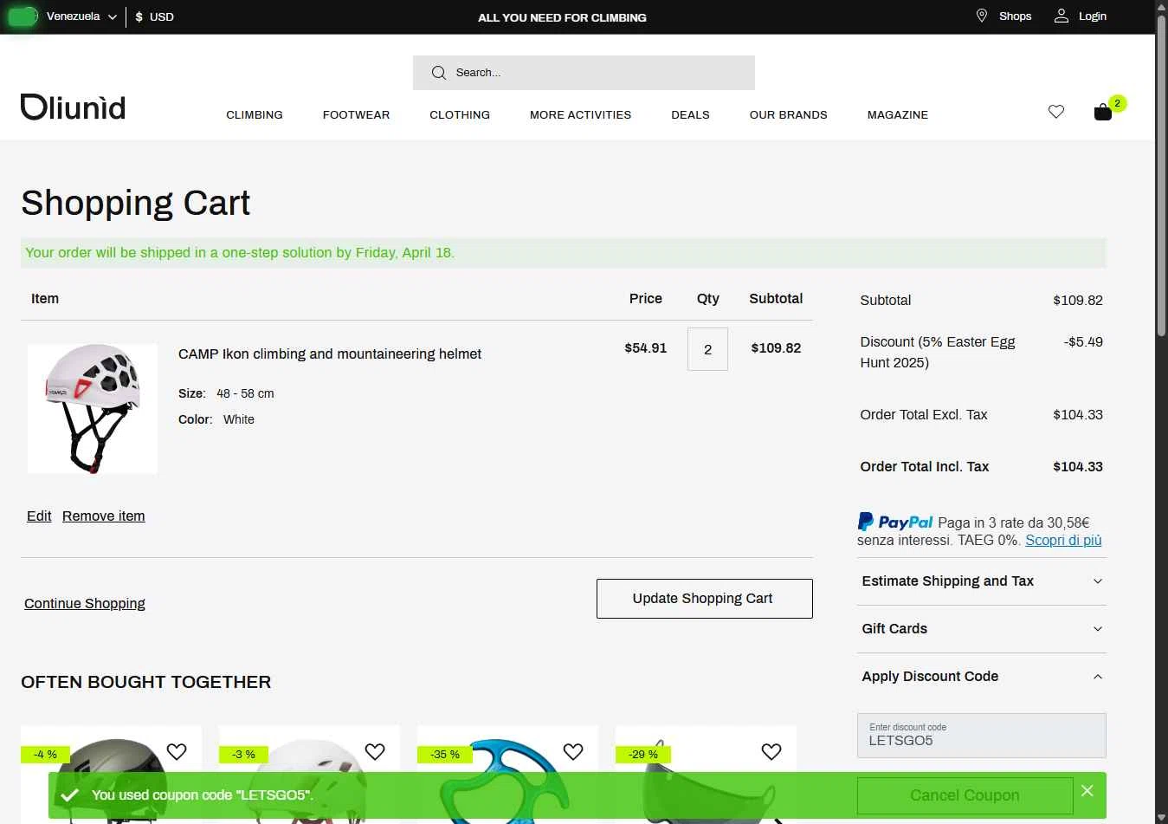Click the Login user icon

pos(1062,16)
